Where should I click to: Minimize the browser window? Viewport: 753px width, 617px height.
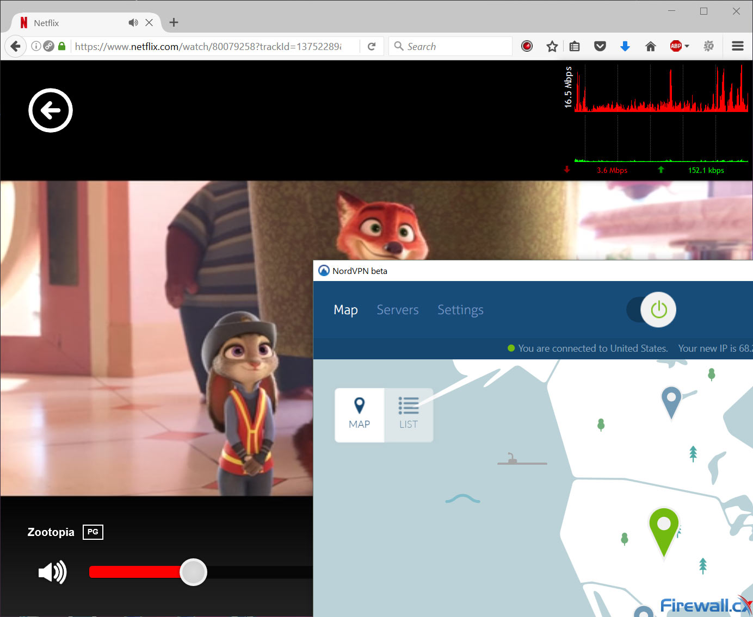(671, 11)
